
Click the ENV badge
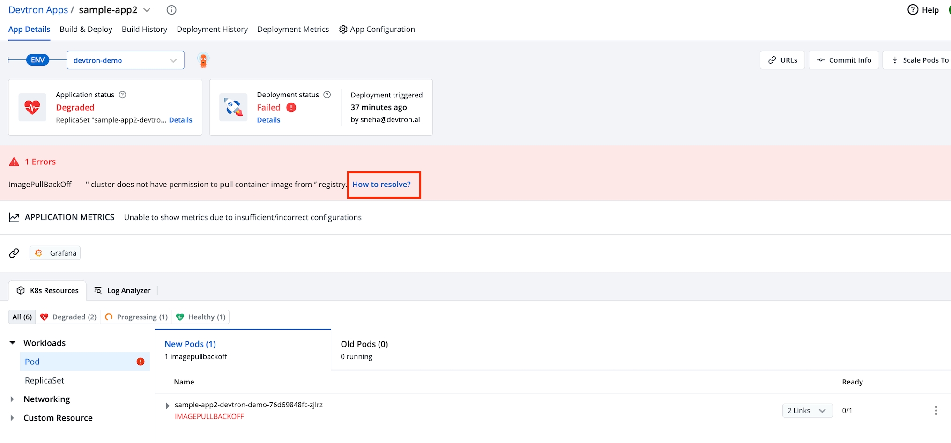click(37, 60)
